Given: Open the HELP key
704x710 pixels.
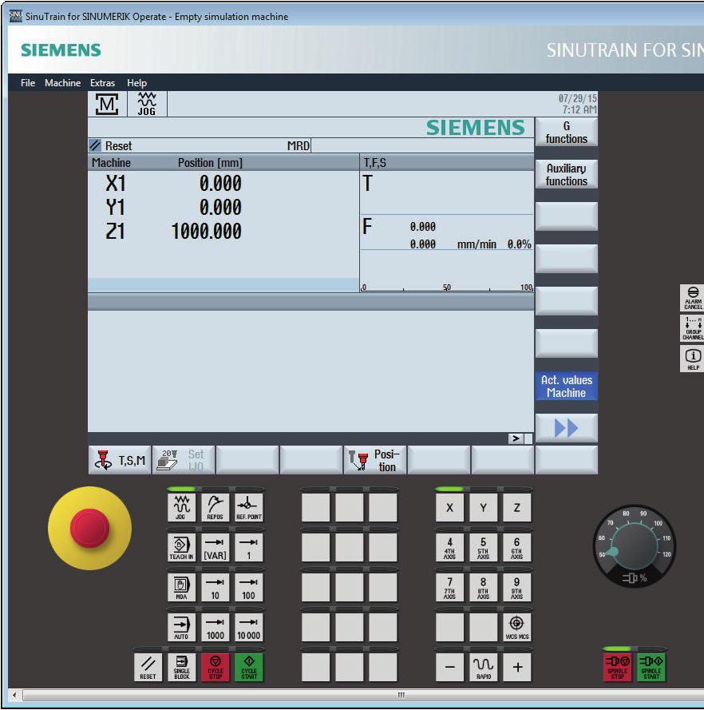Looking at the screenshot, I should (692, 359).
